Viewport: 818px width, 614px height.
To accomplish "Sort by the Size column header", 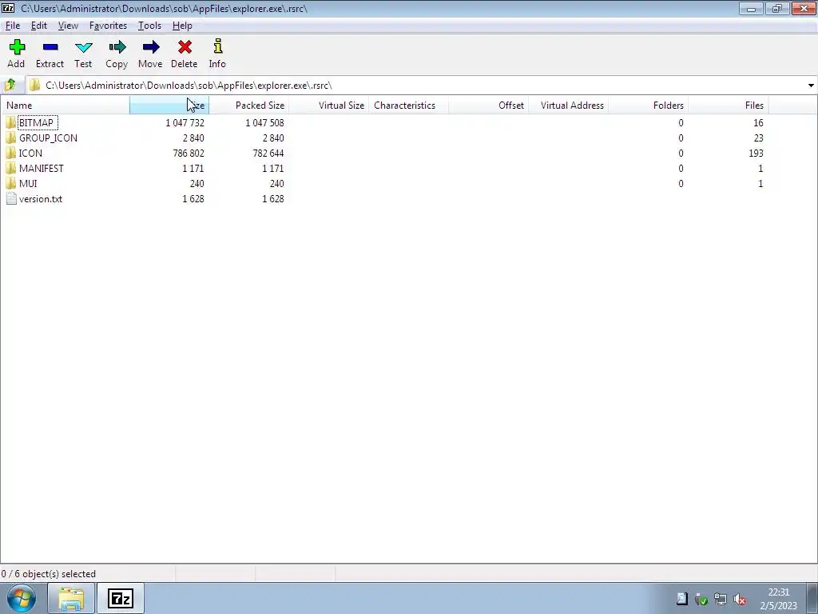I will coord(169,105).
